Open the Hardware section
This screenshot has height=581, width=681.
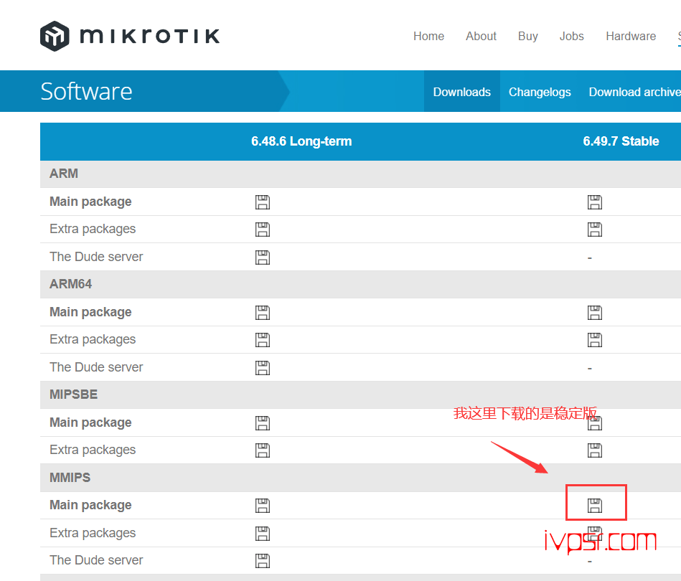click(631, 36)
